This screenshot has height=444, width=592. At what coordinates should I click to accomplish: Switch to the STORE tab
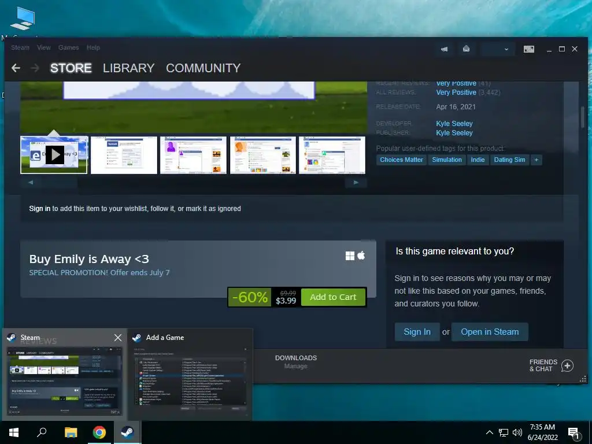coord(71,68)
